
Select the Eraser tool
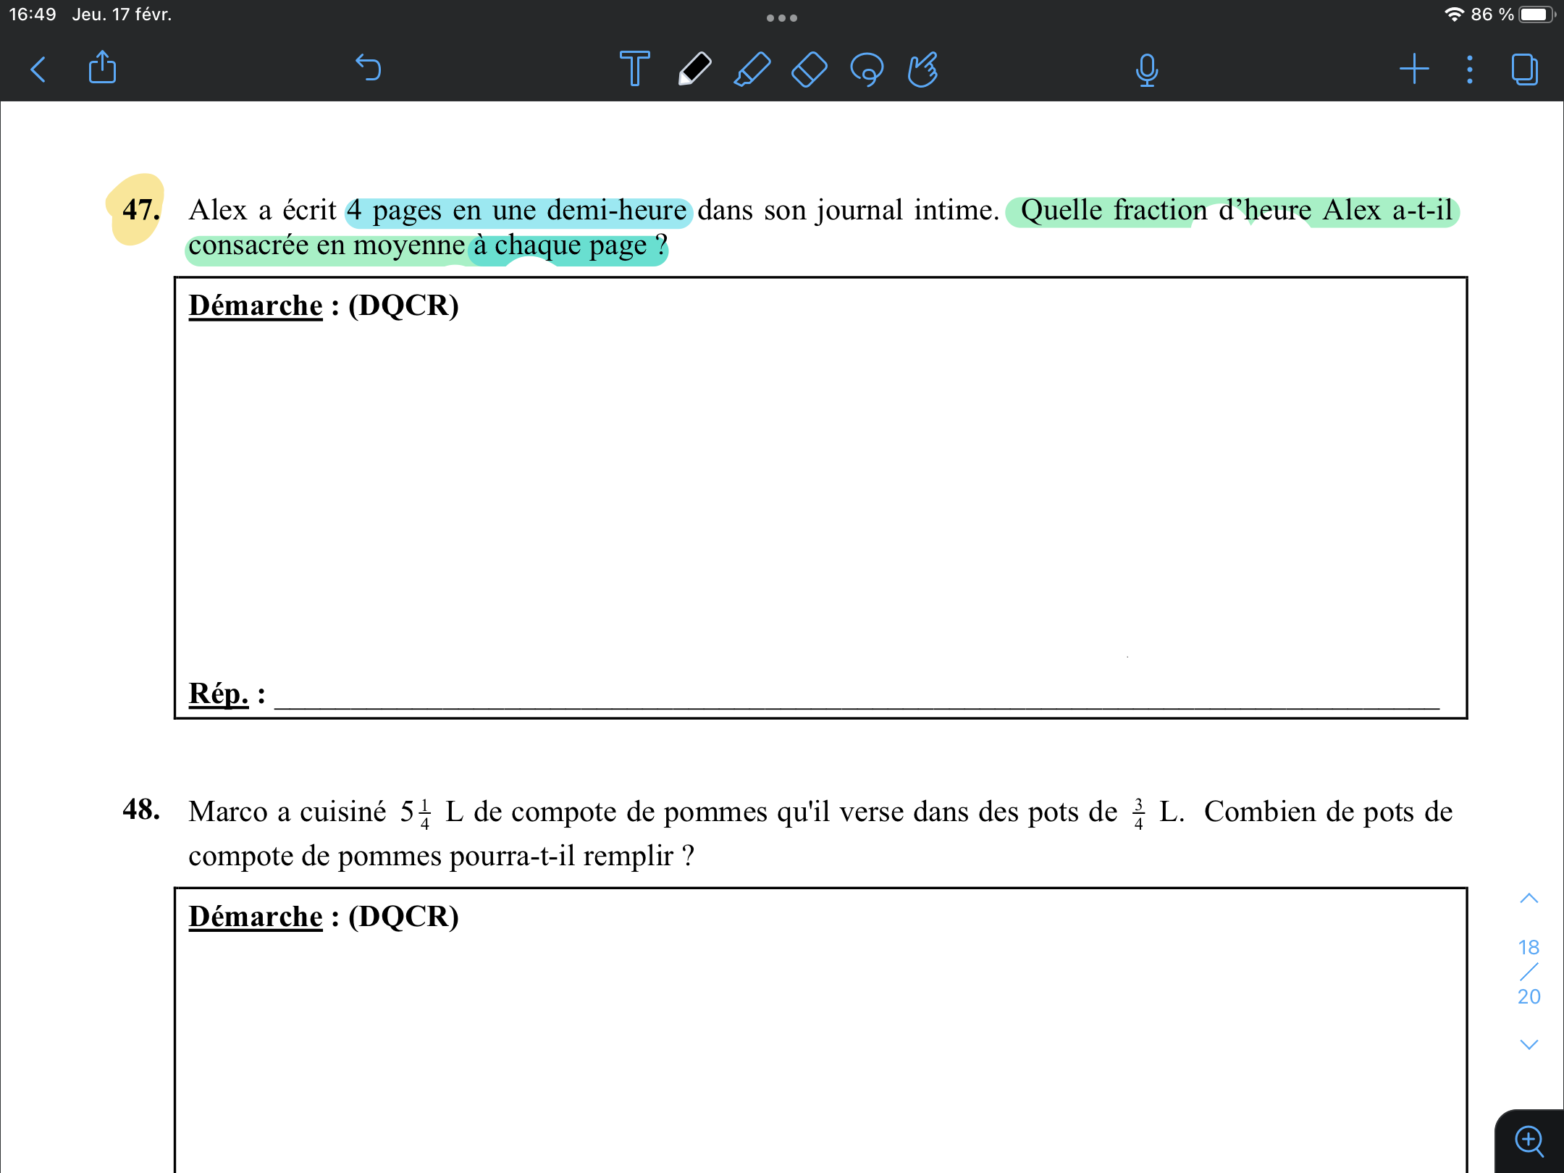point(809,70)
